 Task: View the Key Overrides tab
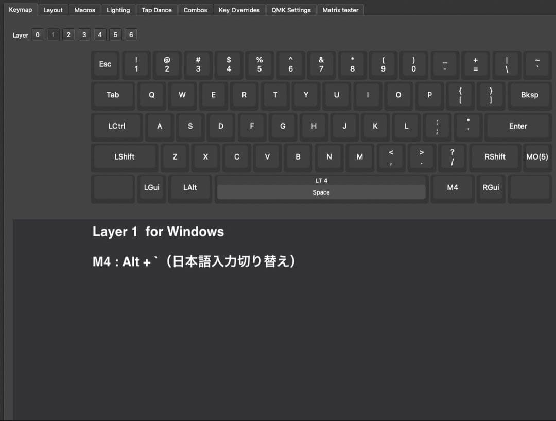tap(239, 10)
